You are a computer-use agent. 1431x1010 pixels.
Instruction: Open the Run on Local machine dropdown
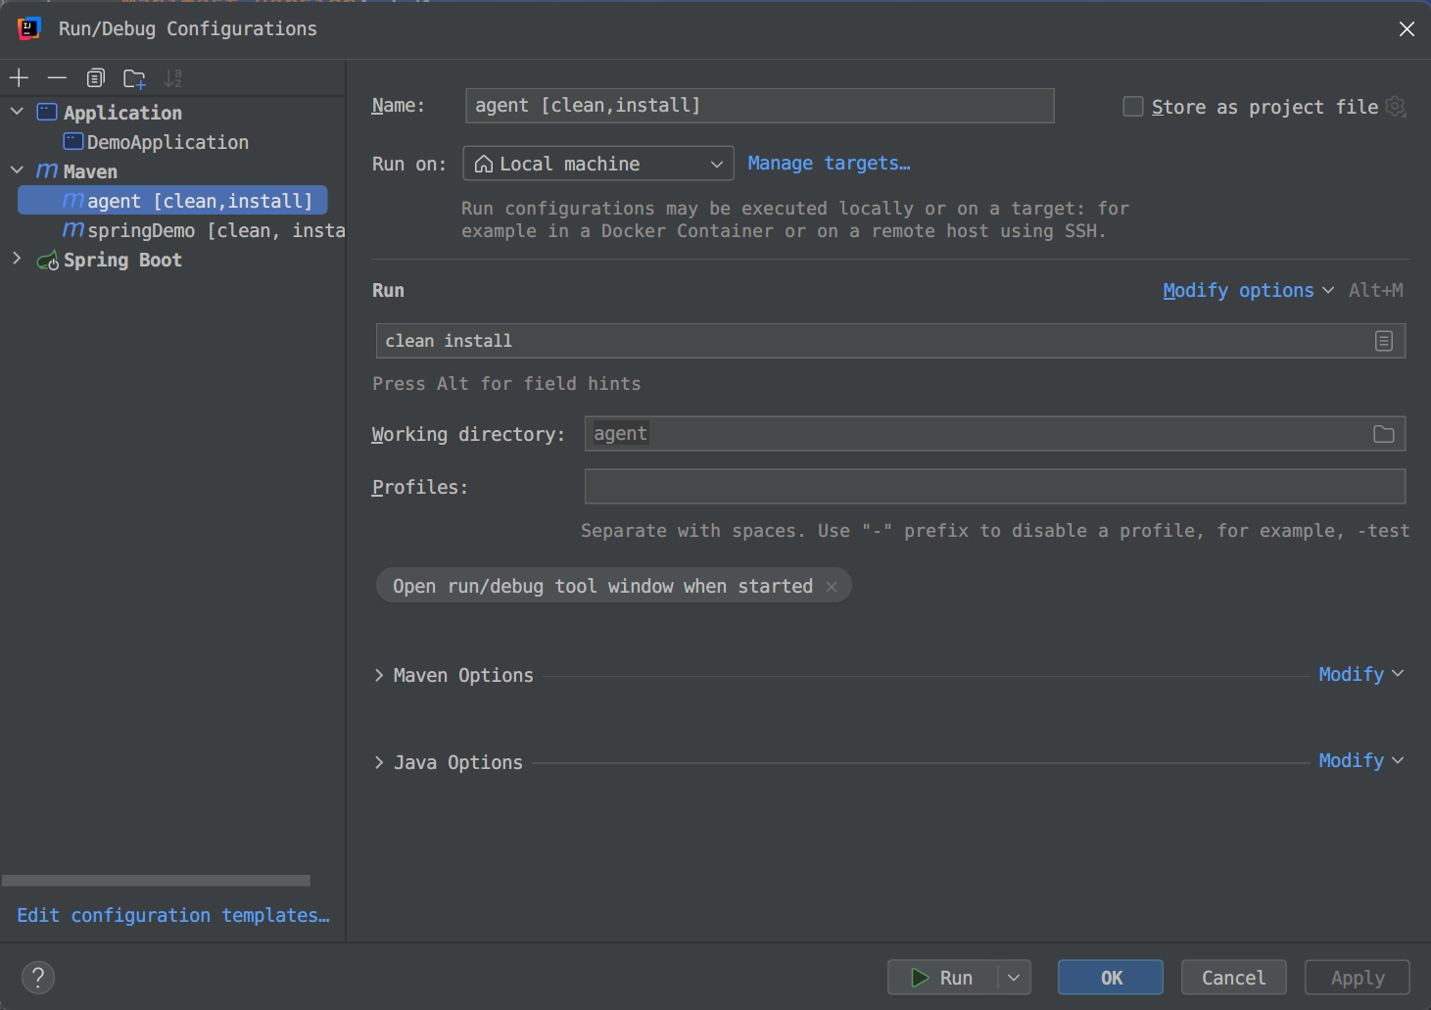(598, 164)
